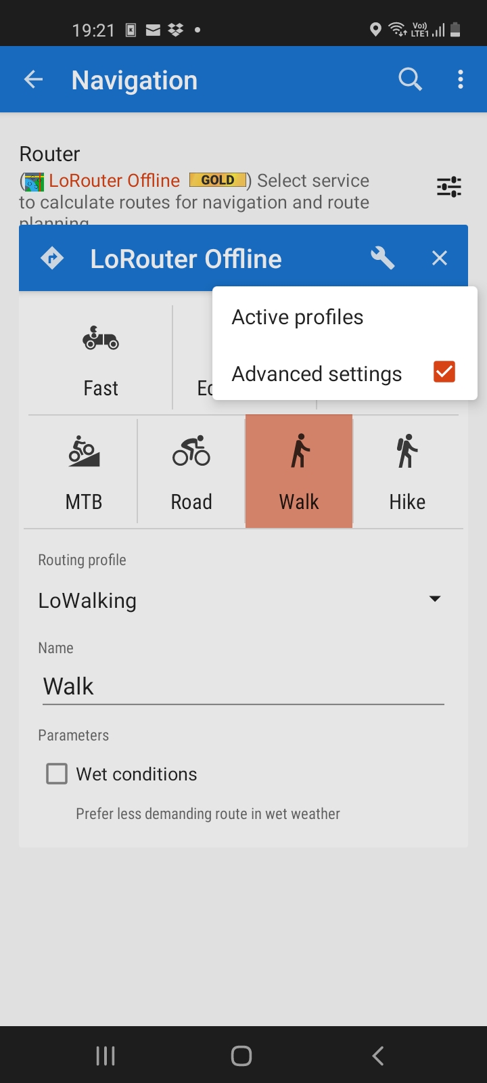Open search in the Navigation toolbar
Image resolution: width=487 pixels, height=1083 pixels.
(410, 80)
